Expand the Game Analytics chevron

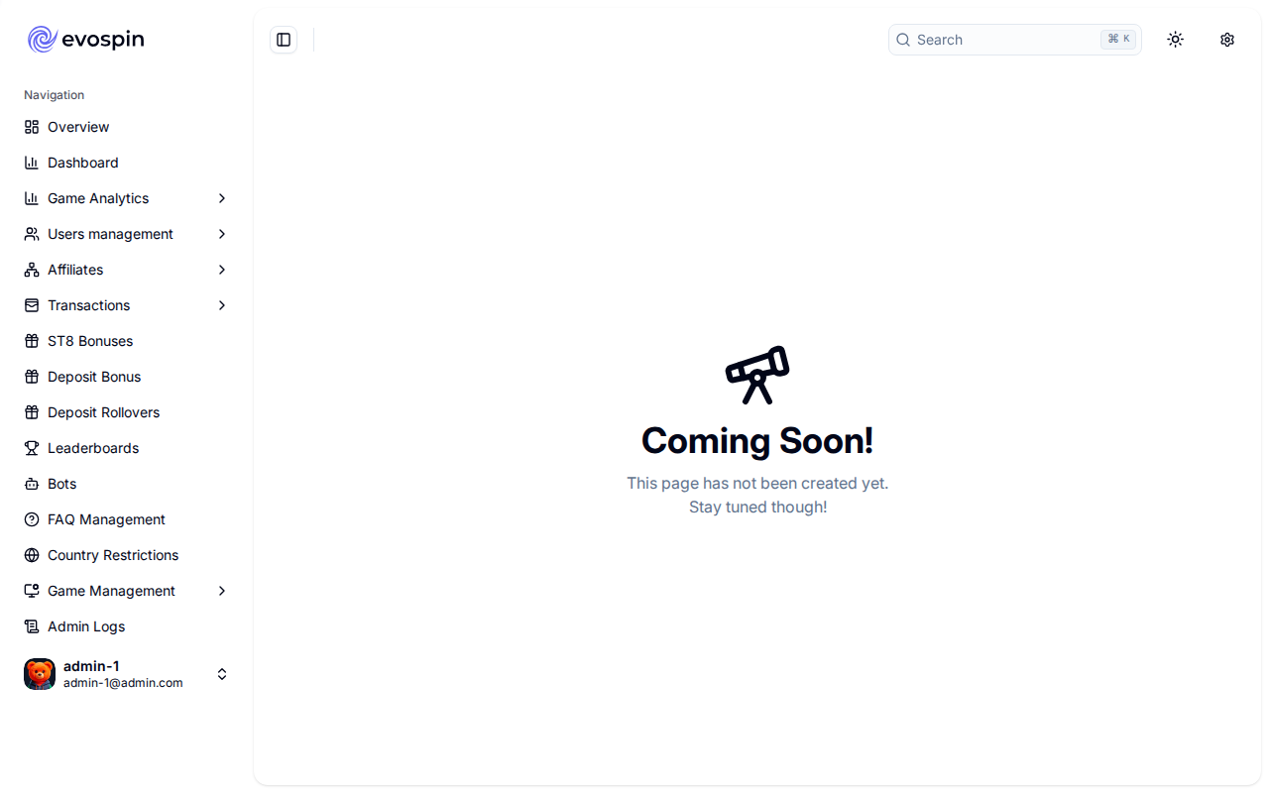click(x=222, y=198)
